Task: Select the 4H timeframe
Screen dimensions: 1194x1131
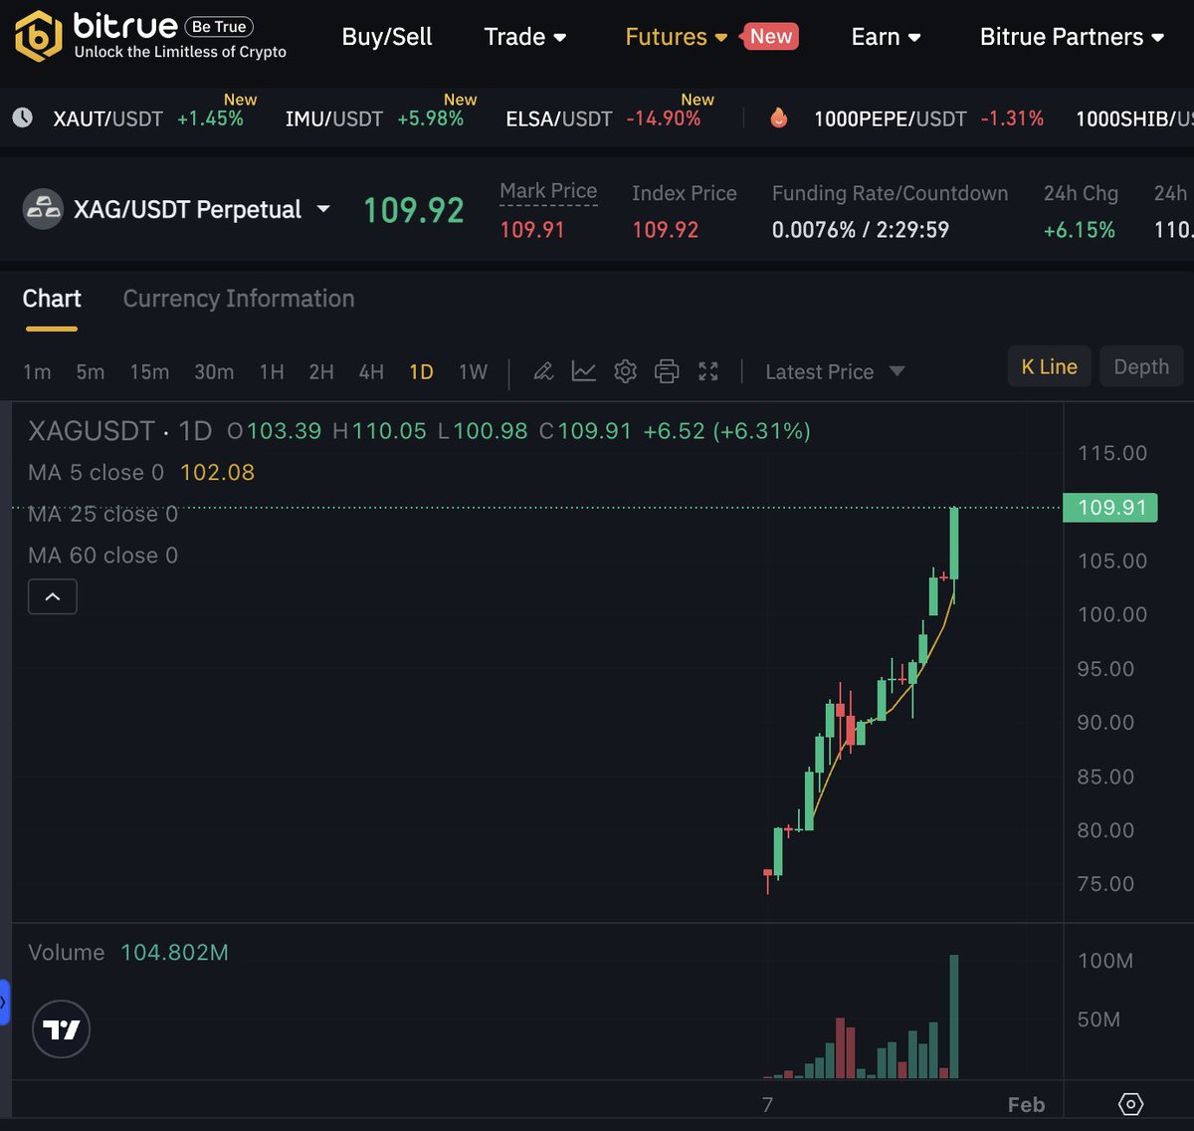Action: pyautogui.click(x=370, y=371)
